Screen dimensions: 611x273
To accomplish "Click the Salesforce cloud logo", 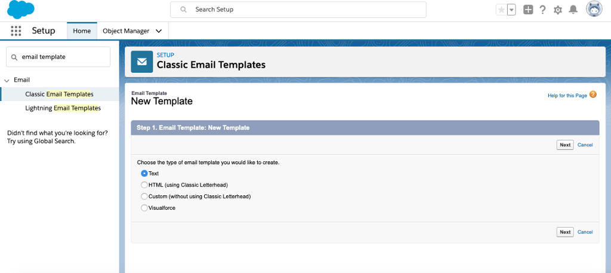I will pos(21,10).
